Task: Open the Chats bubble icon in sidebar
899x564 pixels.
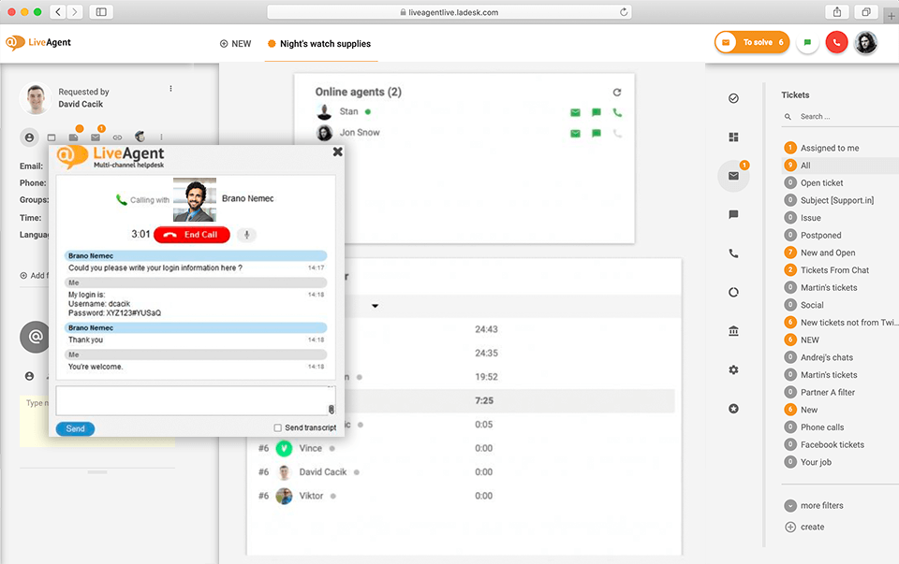Action: (x=733, y=214)
